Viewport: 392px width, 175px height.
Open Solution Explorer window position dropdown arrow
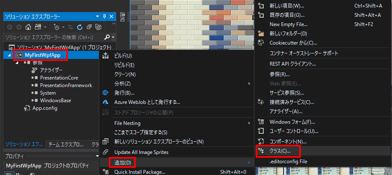point(97,17)
